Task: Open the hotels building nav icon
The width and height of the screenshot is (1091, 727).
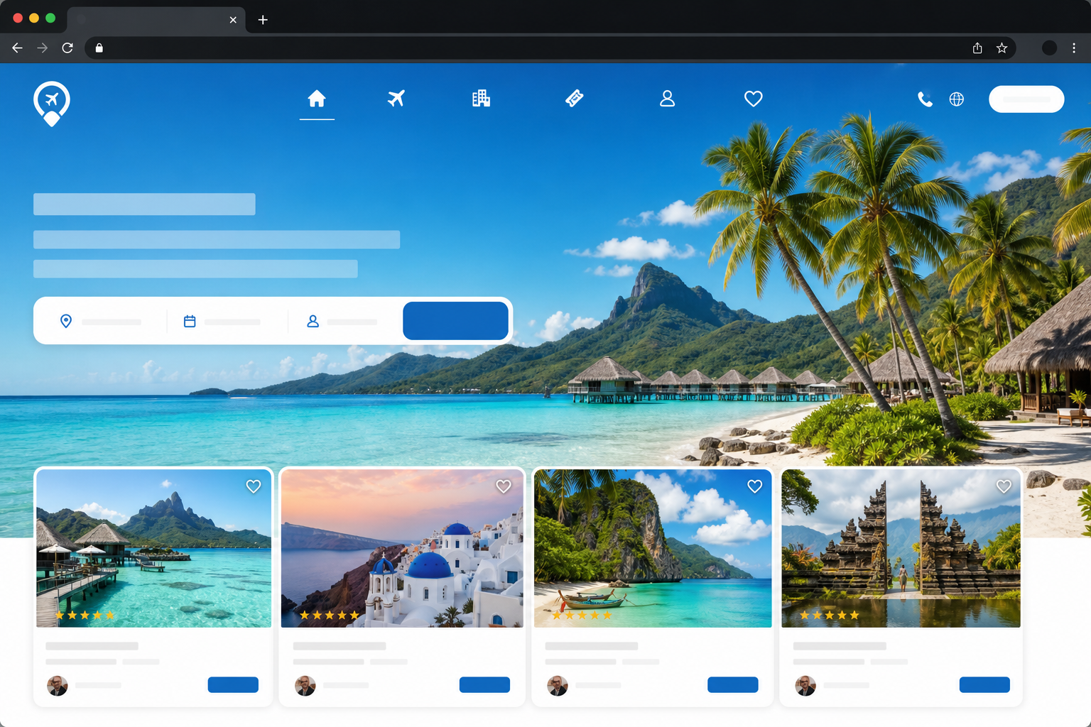Action: [x=482, y=99]
